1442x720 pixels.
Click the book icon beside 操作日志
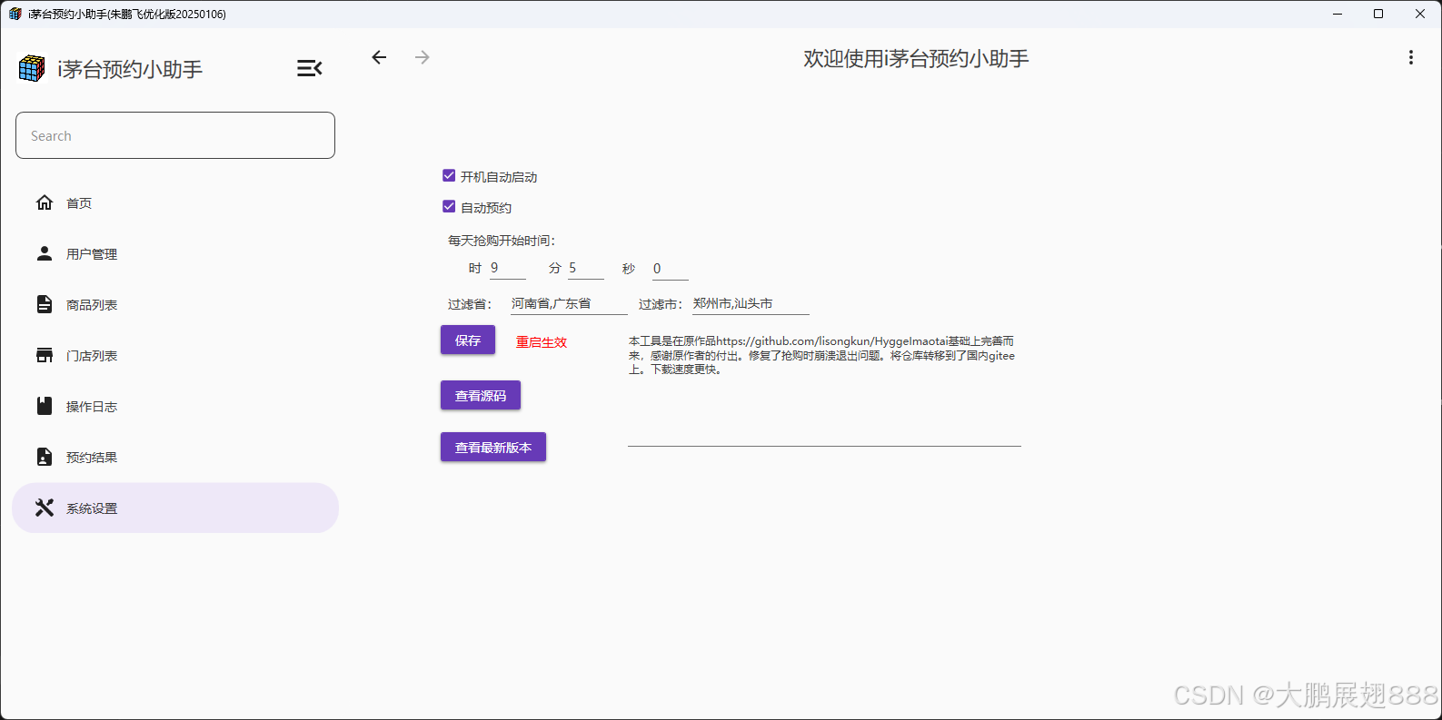click(x=45, y=406)
